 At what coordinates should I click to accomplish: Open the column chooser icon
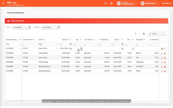(x=144, y=33)
